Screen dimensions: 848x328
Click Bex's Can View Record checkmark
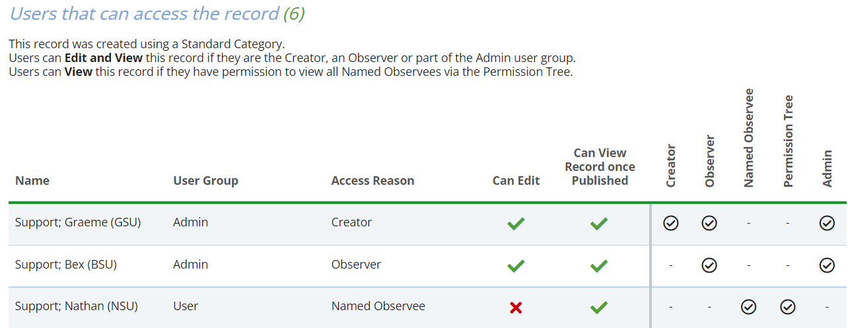click(x=599, y=266)
